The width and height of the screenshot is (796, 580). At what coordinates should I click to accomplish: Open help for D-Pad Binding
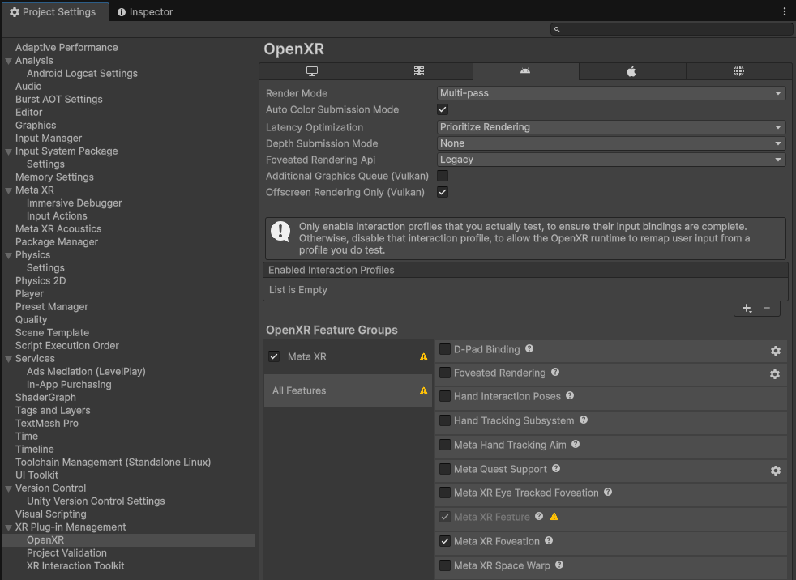[529, 348]
